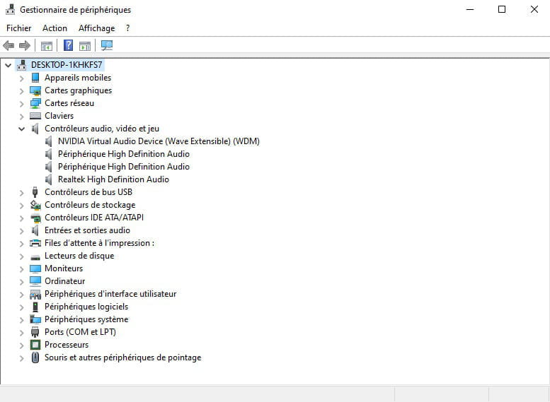
Task: Expand the Périphériques système category
Action: (22, 320)
